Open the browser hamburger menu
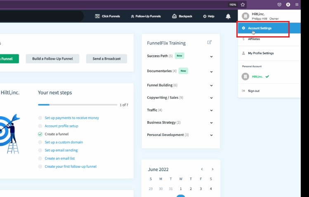The width and height of the screenshot is (309, 197). click(297, 5)
